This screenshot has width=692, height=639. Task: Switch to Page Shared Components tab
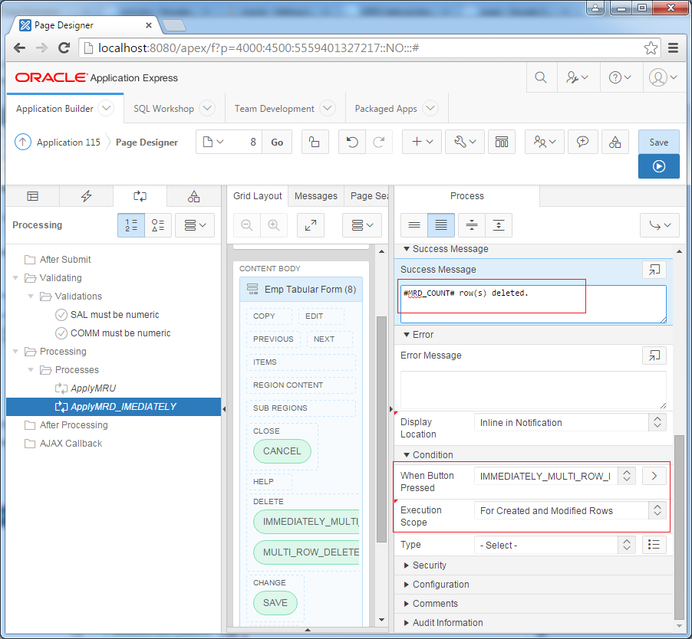coord(194,196)
